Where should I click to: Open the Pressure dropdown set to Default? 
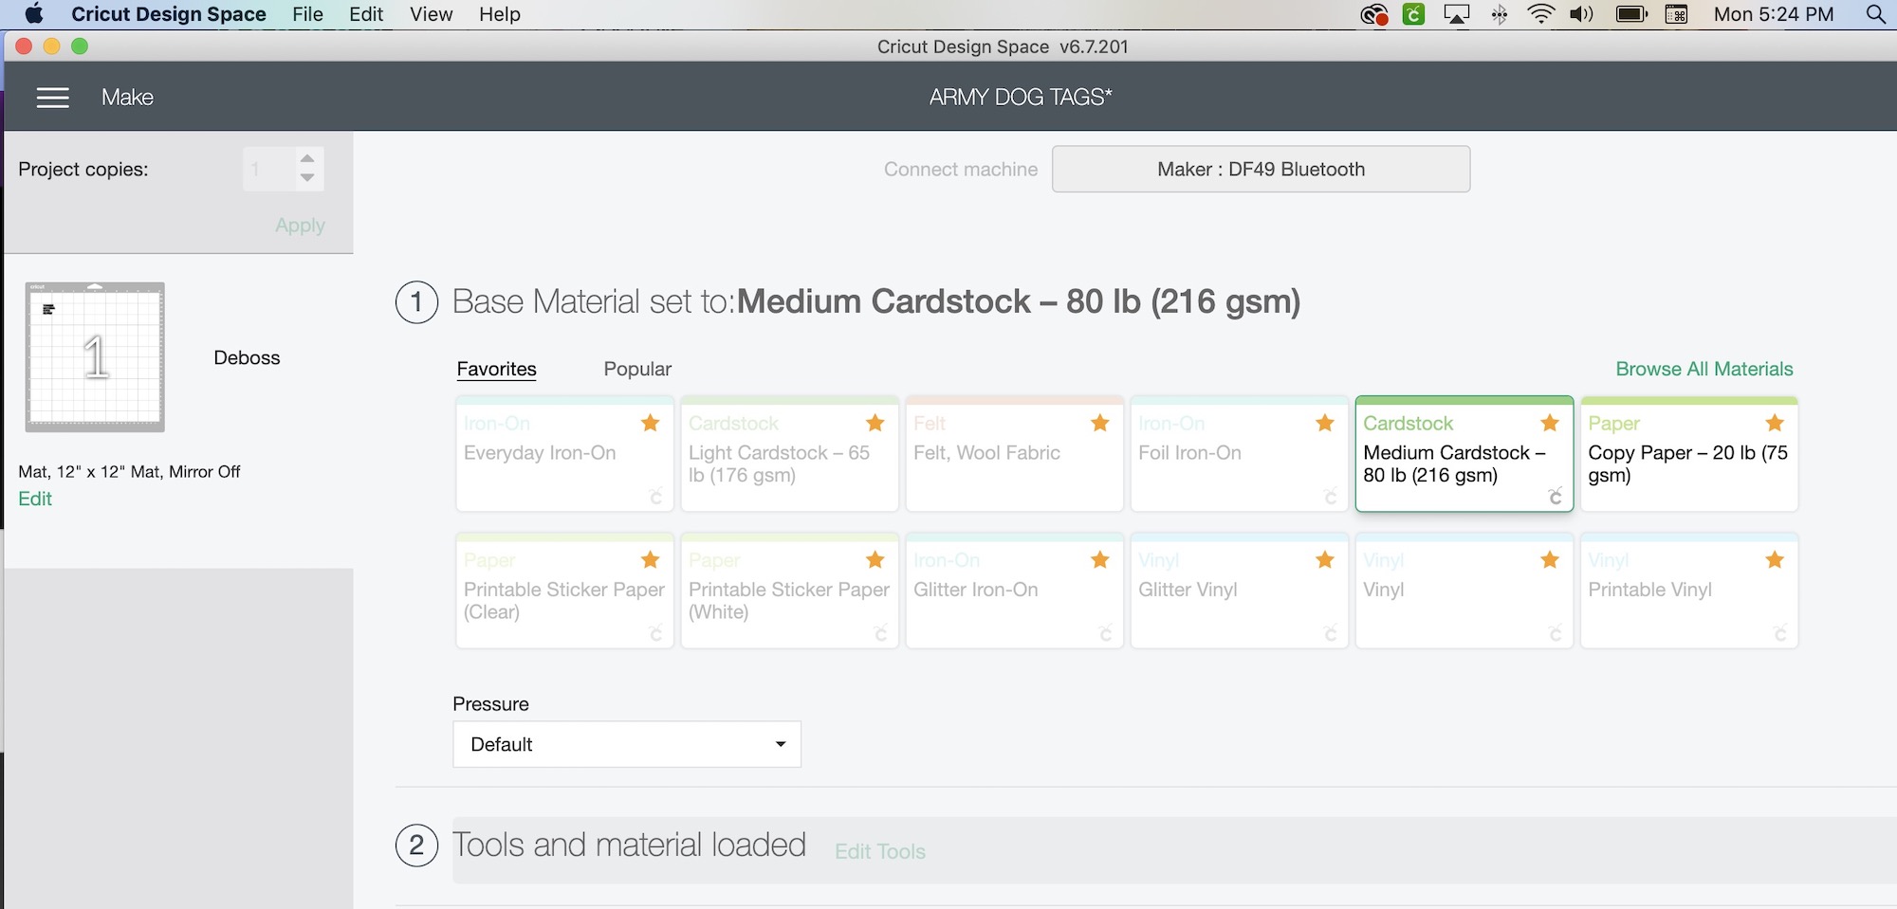[627, 744]
